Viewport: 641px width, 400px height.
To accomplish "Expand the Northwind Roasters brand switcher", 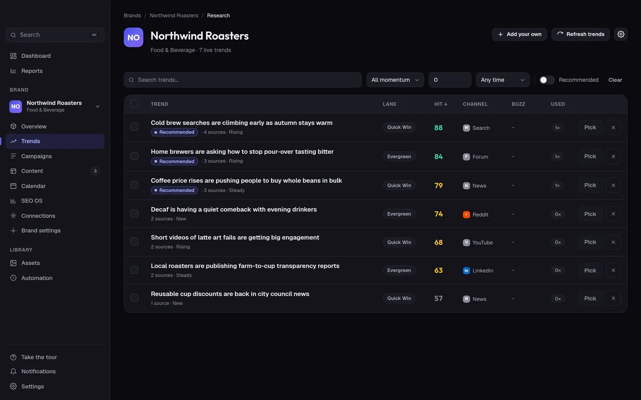I will [55, 107].
